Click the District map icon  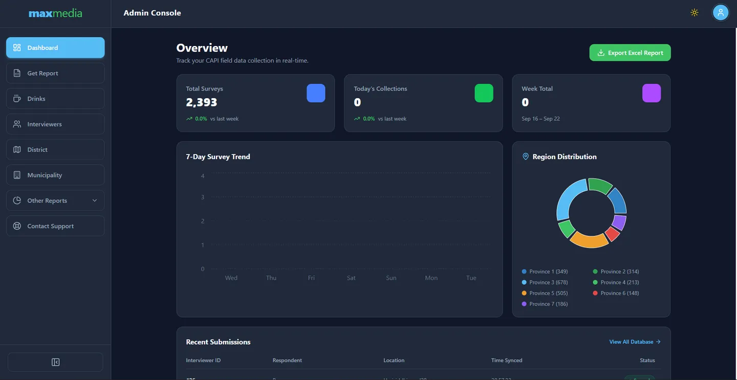[17, 150]
